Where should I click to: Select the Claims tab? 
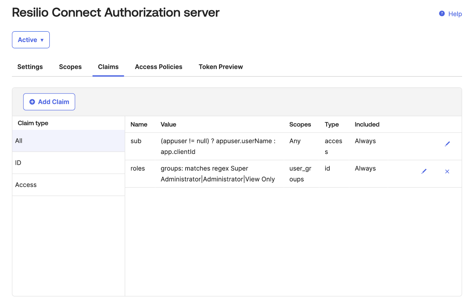[x=108, y=67]
